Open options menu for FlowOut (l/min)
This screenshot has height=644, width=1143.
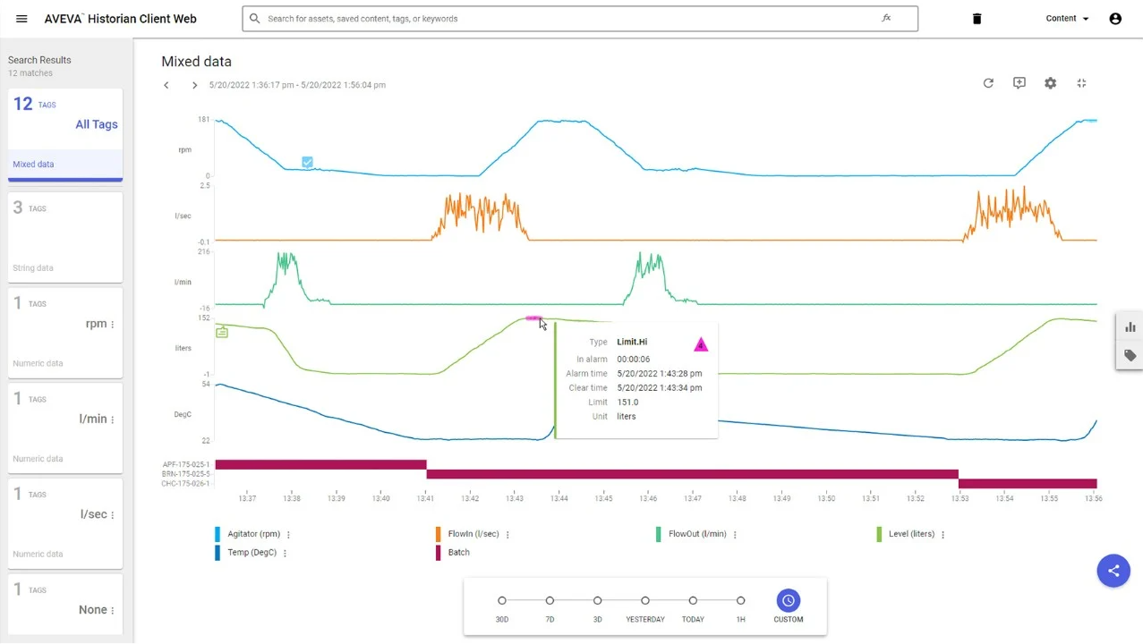(735, 535)
